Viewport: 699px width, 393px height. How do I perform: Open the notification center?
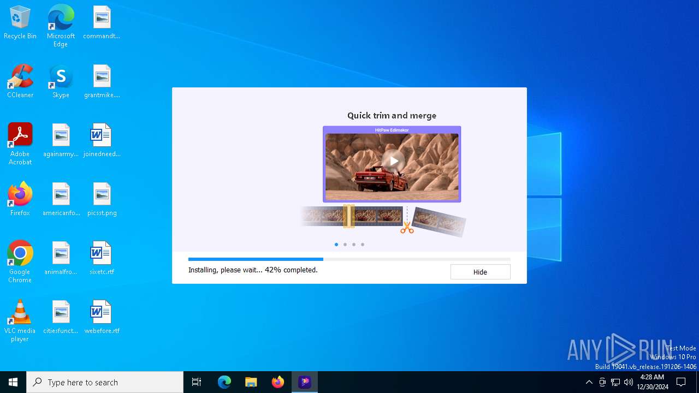682,382
